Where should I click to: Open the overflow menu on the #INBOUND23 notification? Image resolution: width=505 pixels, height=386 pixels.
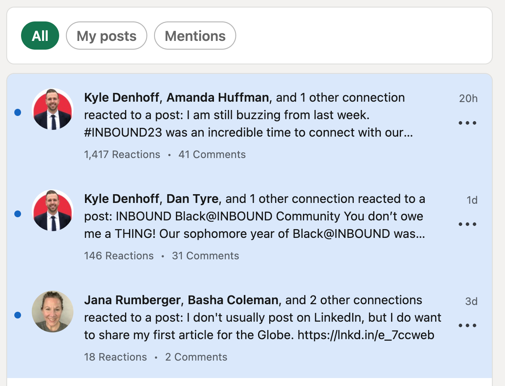[468, 123]
